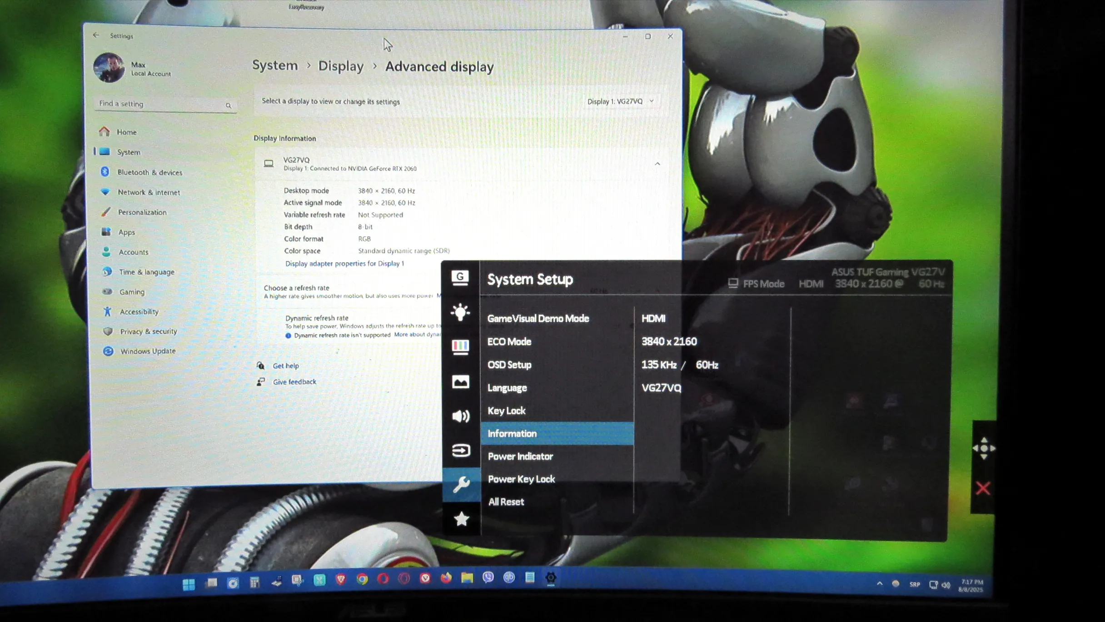The width and height of the screenshot is (1105, 622).
Task: Click the red X to close OSD
Action: [x=983, y=489]
